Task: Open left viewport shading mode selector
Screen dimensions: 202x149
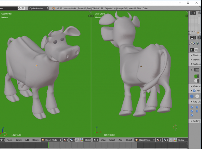Action: 65,140
